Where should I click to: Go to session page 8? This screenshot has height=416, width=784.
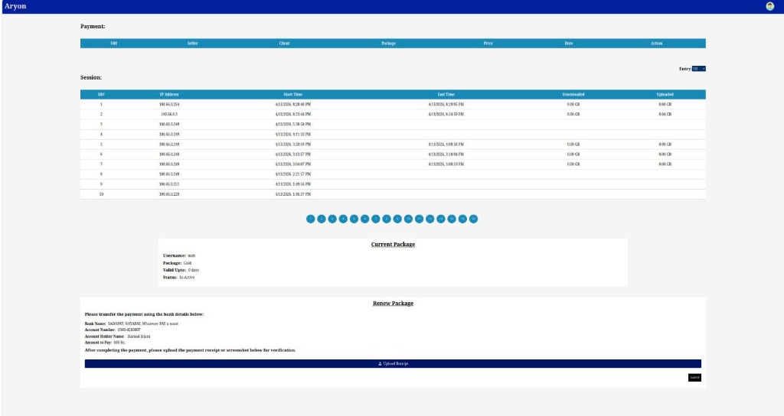tap(387, 219)
